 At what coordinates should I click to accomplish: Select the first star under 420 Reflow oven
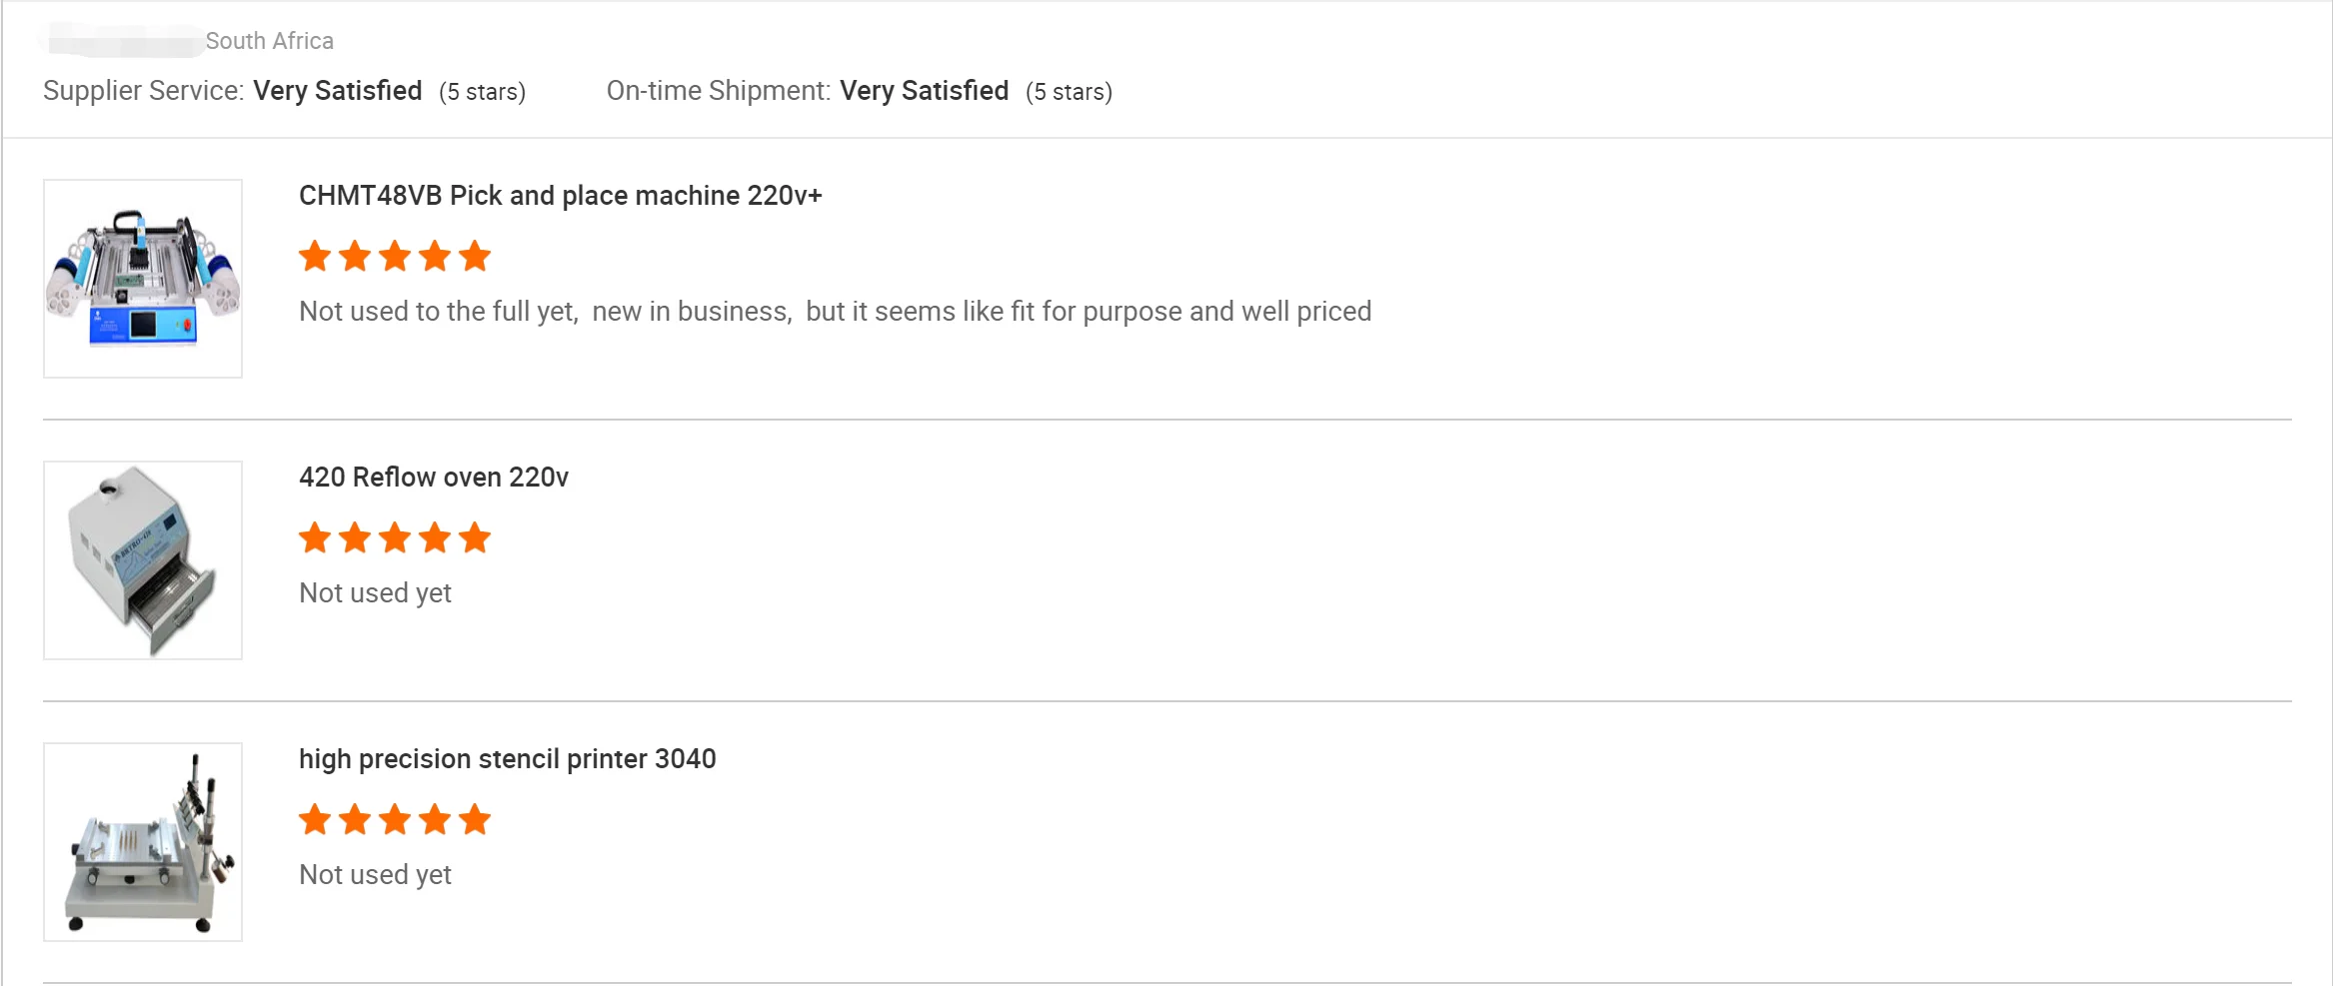(315, 538)
